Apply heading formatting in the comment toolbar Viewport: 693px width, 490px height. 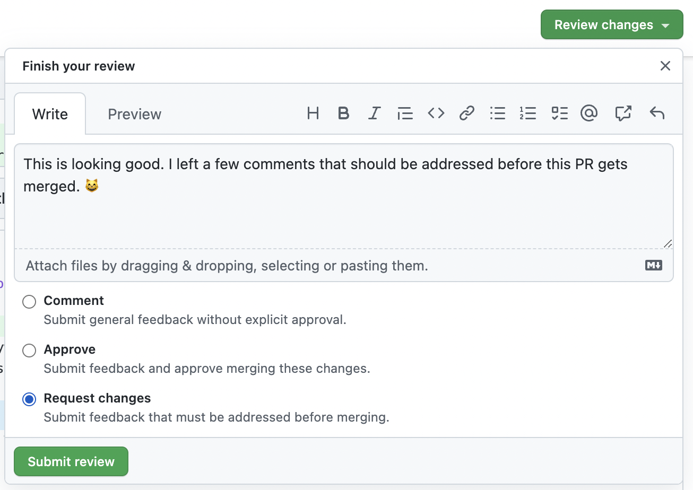[x=313, y=113]
